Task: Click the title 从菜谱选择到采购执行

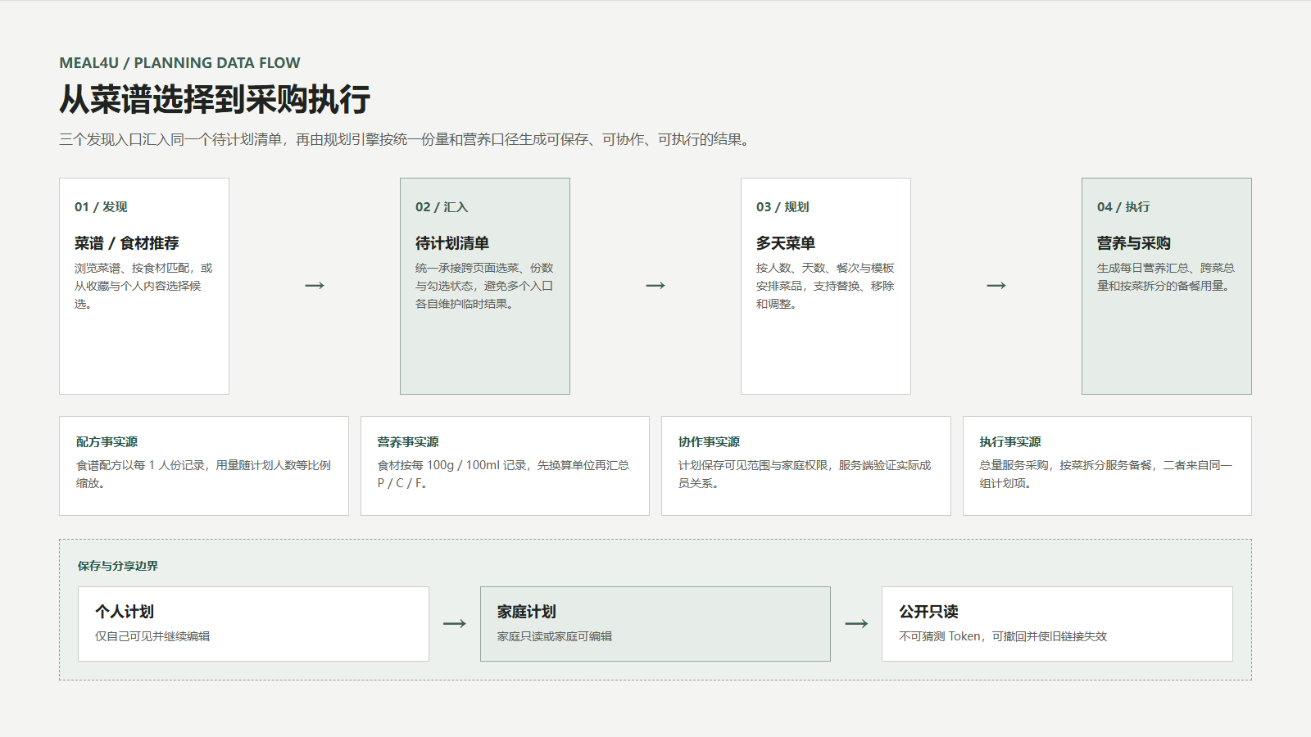Action: [x=215, y=99]
